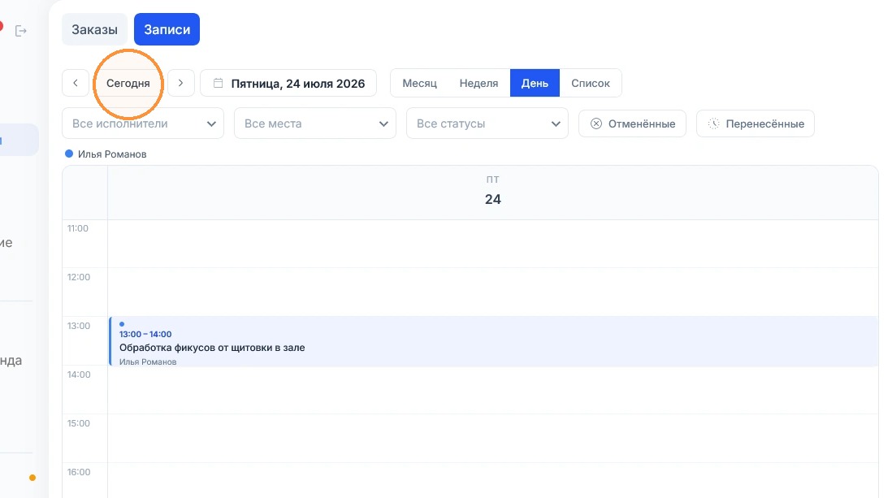Viewport: 892px width, 498px height.
Task: Open date picker Пятница, 24 июля 2026
Action: tap(288, 83)
